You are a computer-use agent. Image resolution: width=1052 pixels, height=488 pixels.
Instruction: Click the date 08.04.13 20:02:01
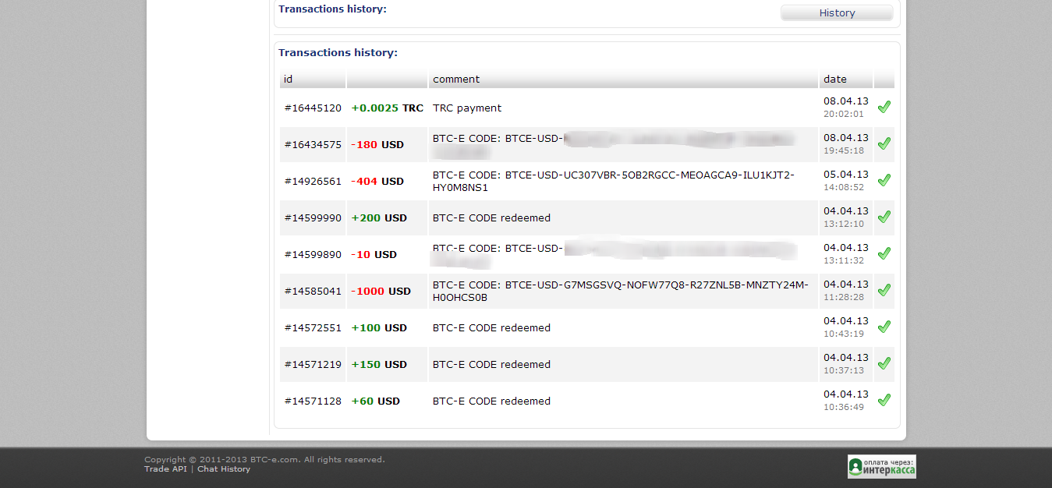[x=846, y=108]
